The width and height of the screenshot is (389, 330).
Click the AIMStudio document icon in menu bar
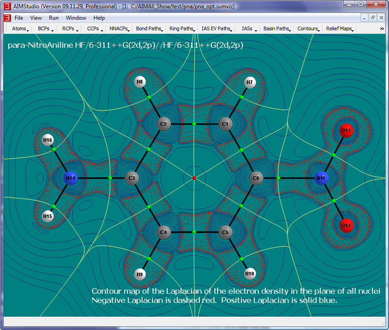coord(7,18)
